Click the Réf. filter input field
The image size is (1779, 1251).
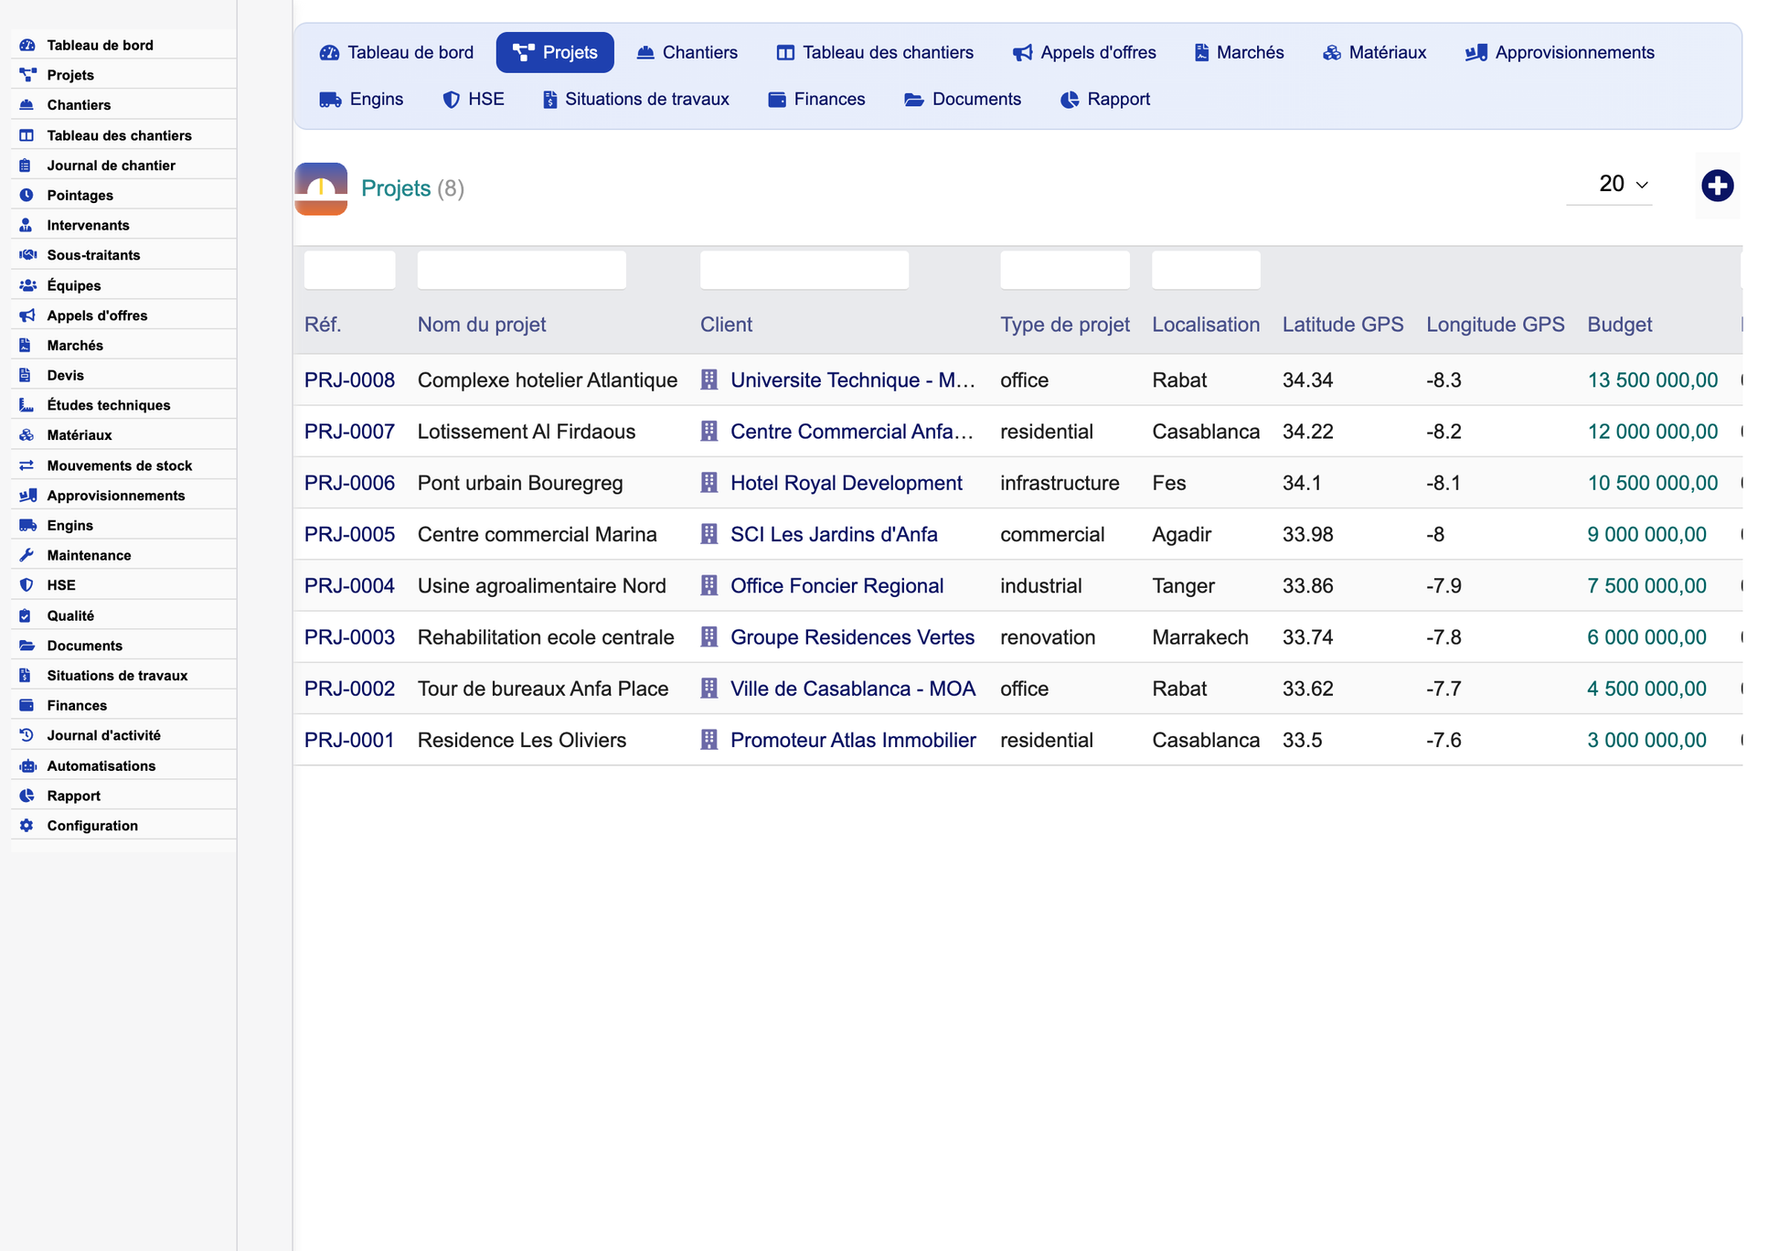[x=349, y=270]
